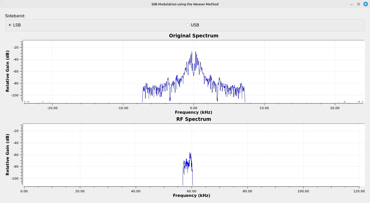370x203 pixels.
Task: Click Frequency (kHz) label under RF Spectrum
Action: click(x=192, y=195)
